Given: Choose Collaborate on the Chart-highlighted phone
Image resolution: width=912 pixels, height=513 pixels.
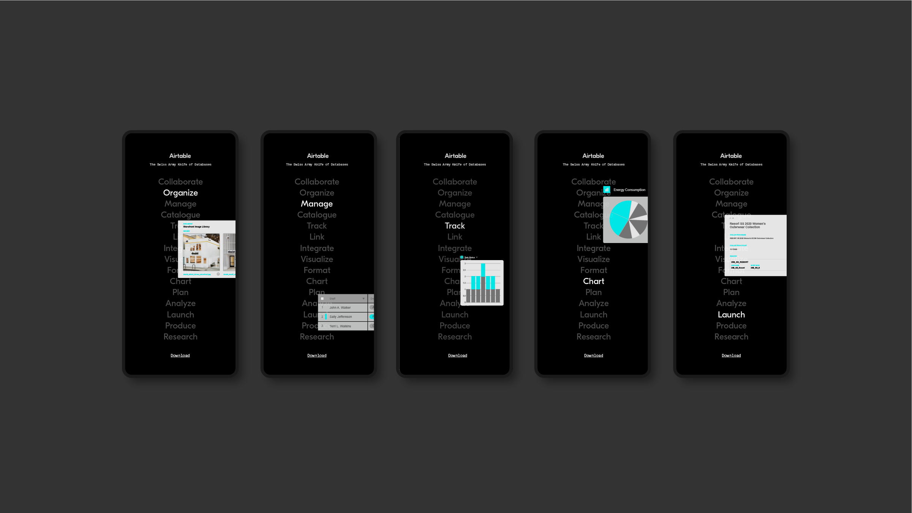Looking at the screenshot, I should (x=593, y=182).
